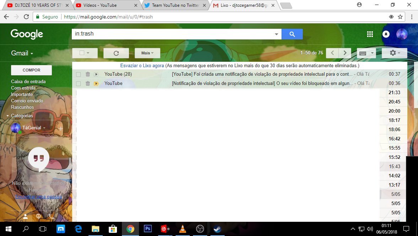Screen dimensions: 418x236
Task: Open the settings gear menu
Action: [394, 53]
